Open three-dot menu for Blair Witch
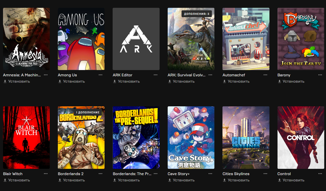Screen dimensions: 326x191 pyautogui.click(x=46, y=174)
